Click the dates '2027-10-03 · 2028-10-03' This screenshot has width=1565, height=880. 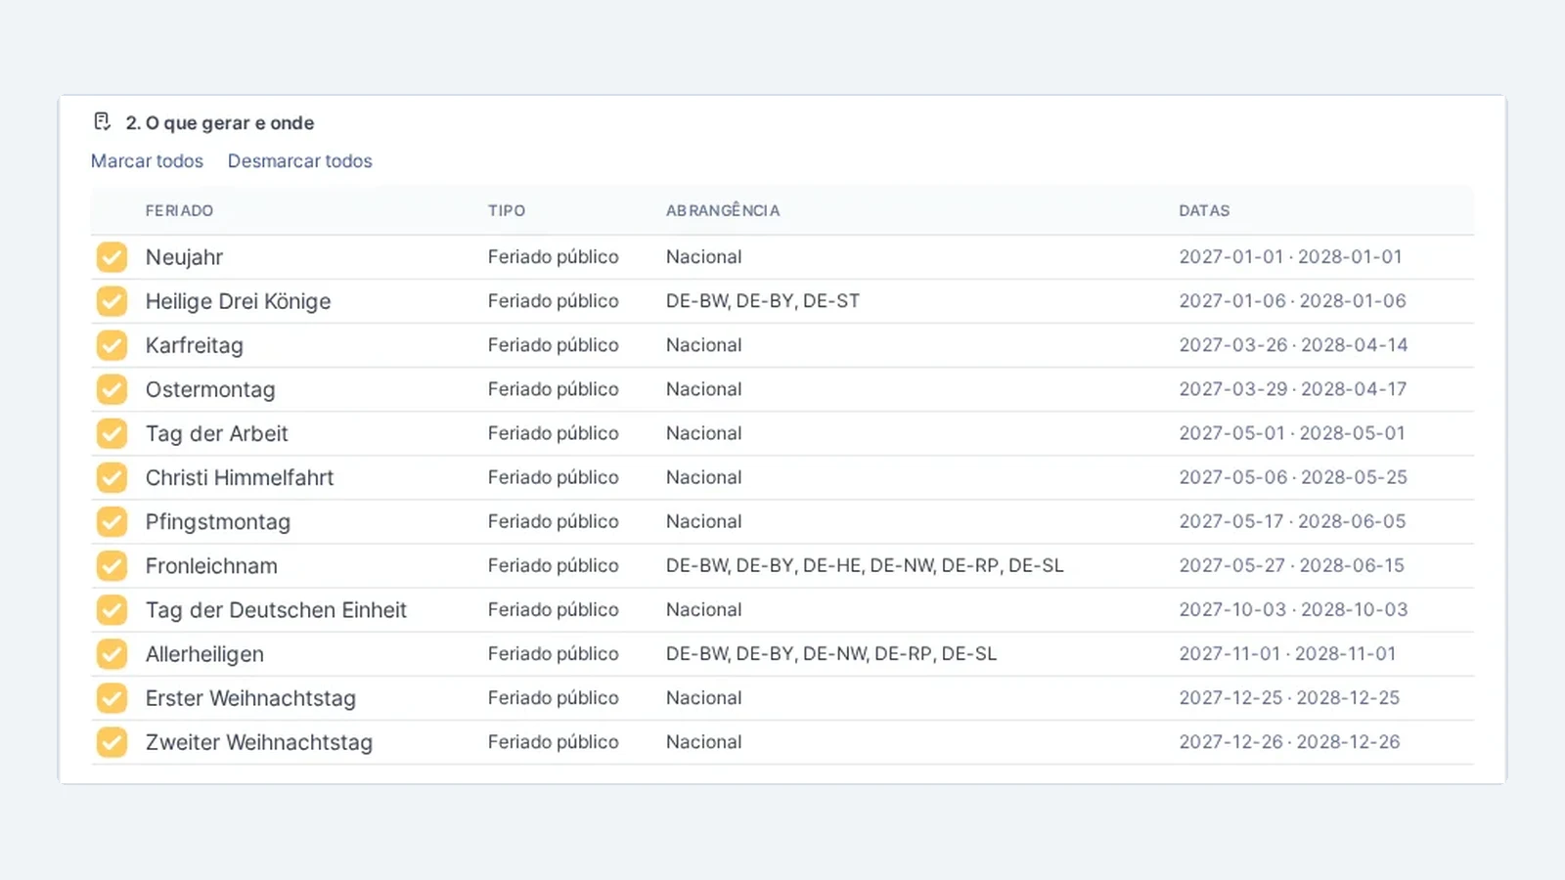(x=1293, y=610)
